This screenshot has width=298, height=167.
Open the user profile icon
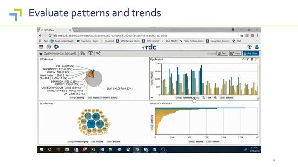(x=257, y=46)
